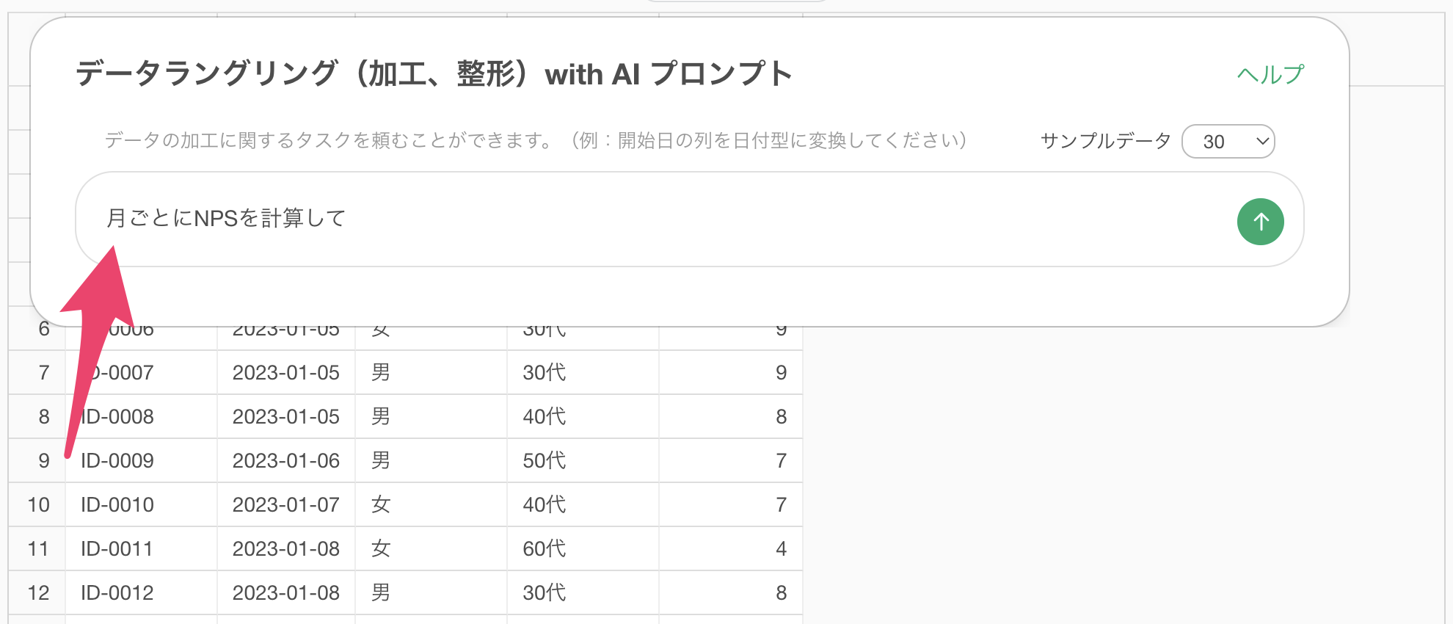Click date cell 2023-01-07
1453x624 pixels.
click(285, 505)
